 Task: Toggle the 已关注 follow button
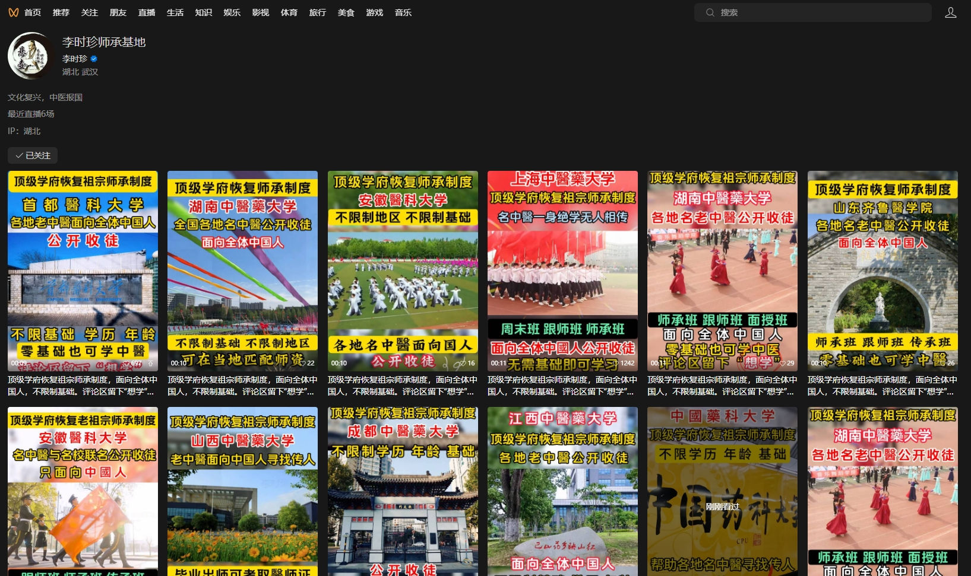33,155
